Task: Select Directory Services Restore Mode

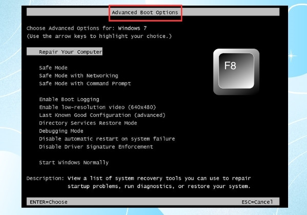Action: click(88, 123)
